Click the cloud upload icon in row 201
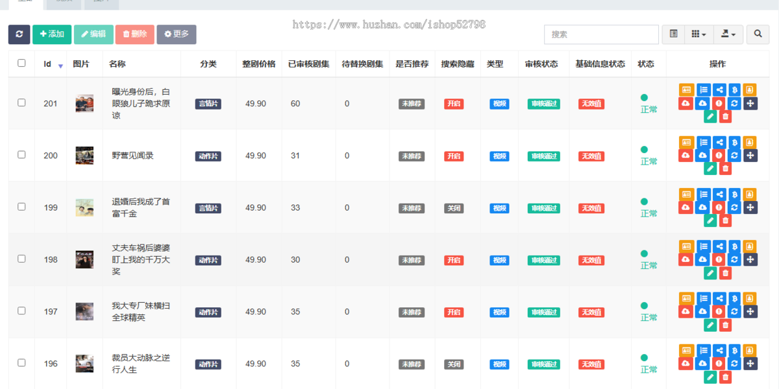This screenshot has height=389, width=779. [x=686, y=103]
